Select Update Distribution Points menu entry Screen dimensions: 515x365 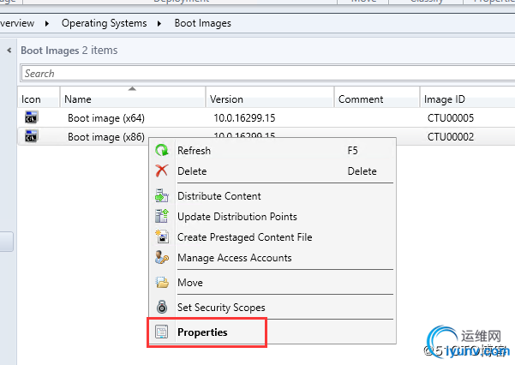pyautogui.click(x=237, y=217)
